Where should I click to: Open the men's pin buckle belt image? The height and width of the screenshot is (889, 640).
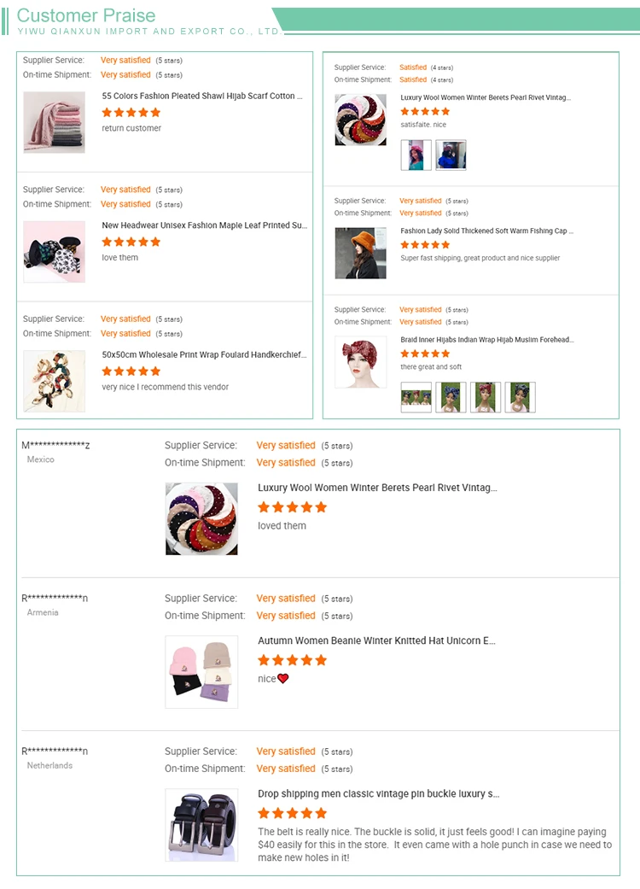(201, 825)
